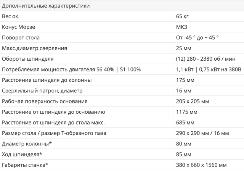Viewport: 244px width, 171px height.
Task: Click the 'Обороты шпинделя' row label
Action: pyautogui.click(x=27, y=59)
